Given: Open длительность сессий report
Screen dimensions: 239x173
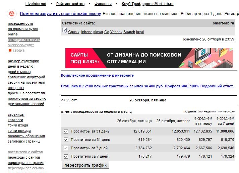Looking at the screenshot, I should point(26,104).
